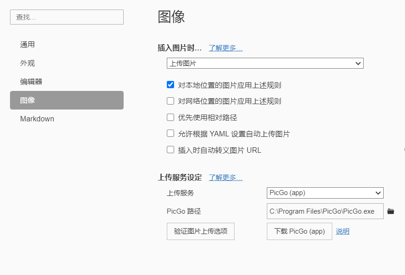The width and height of the screenshot is (405, 275).
Task: Click the 下载 PicGo (app) button
Action: tap(300, 231)
